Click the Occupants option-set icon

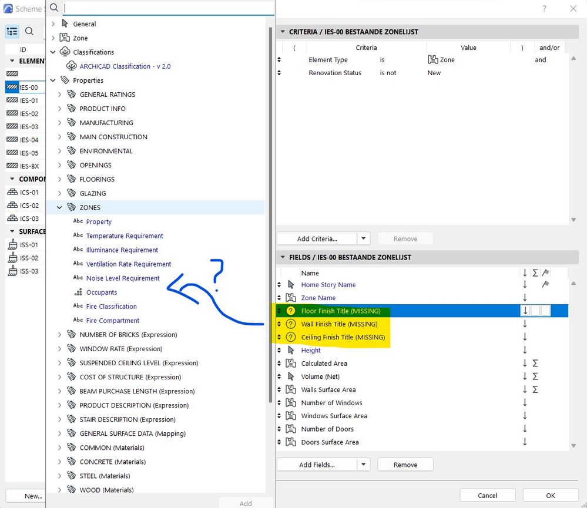pos(78,292)
